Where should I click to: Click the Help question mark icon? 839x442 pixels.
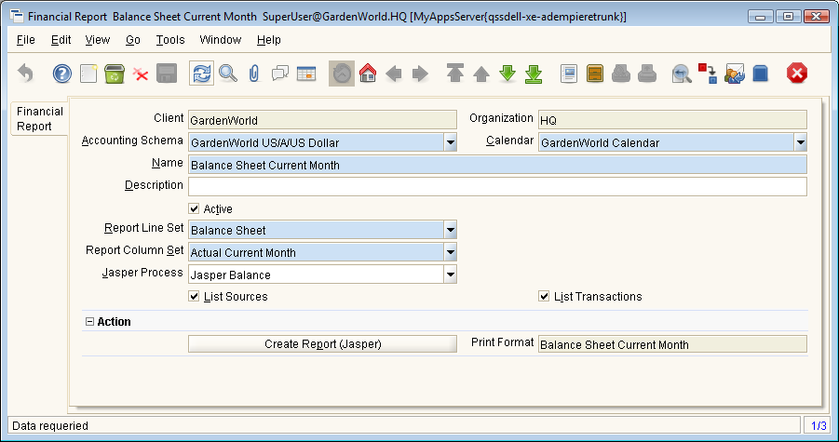coord(61,74)
